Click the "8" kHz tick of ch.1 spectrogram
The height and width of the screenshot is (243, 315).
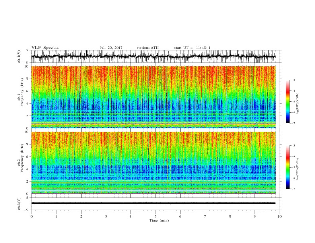pos(28,79)
